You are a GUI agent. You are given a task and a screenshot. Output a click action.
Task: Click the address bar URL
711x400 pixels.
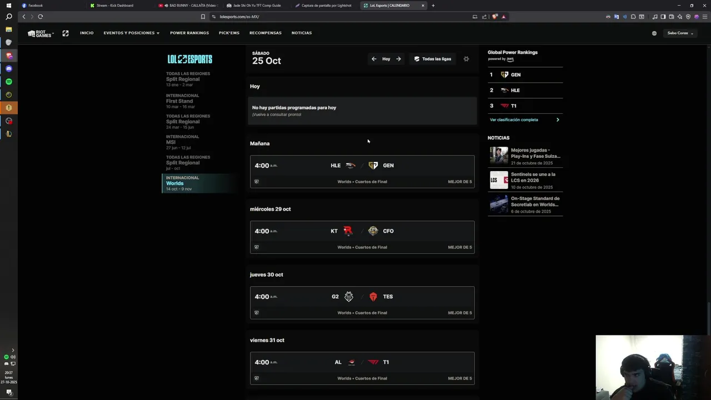point(239,17)
